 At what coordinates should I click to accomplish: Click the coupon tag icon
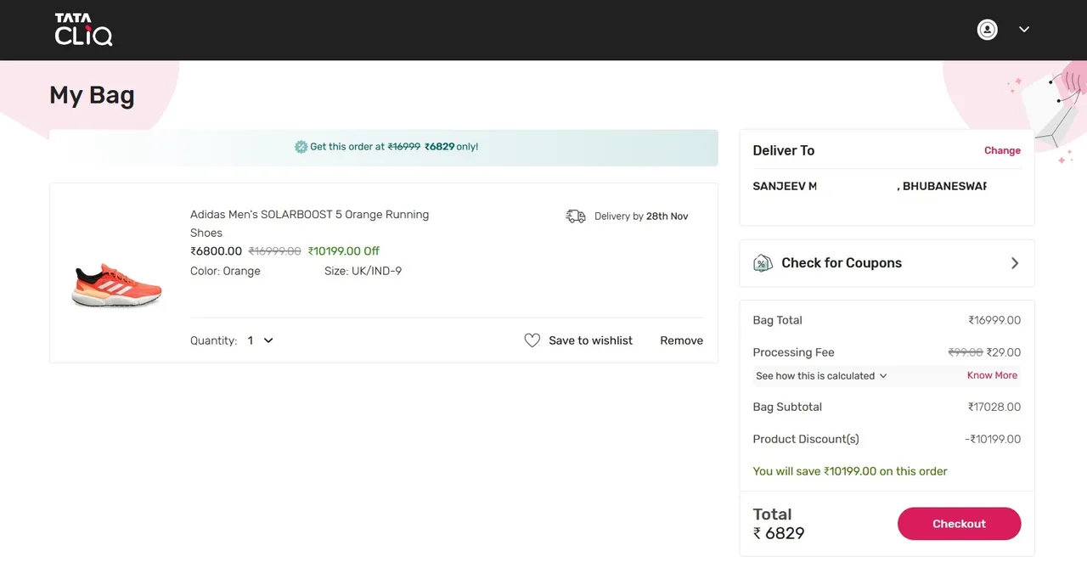point(763,263)
